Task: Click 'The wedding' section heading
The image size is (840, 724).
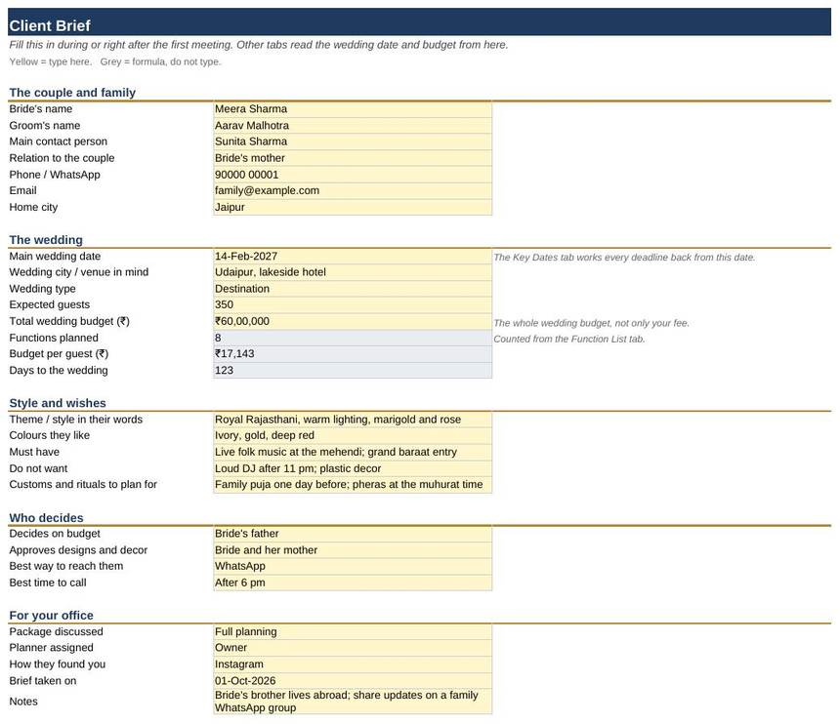Action: [46, 240]
